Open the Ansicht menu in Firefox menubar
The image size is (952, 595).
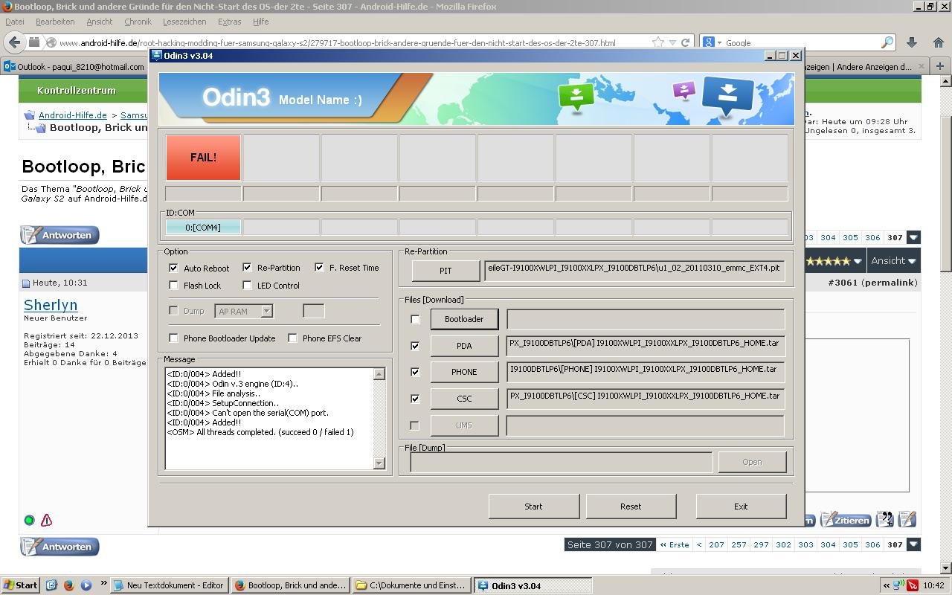(99, 22)
